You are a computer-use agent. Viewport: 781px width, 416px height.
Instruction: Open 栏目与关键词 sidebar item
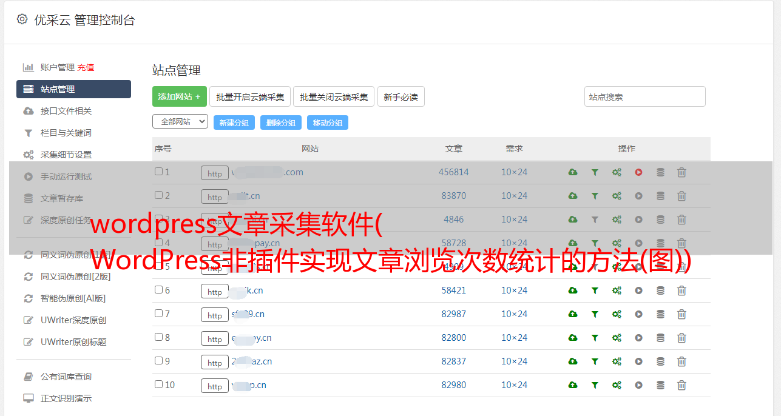pyautogui.click(x=66, y=133)
